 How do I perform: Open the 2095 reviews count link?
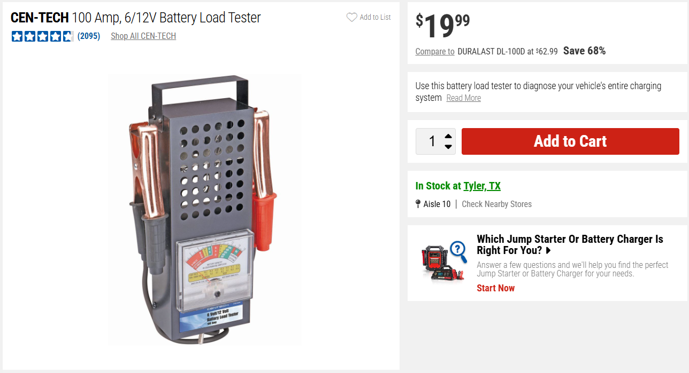click(89, 36)
